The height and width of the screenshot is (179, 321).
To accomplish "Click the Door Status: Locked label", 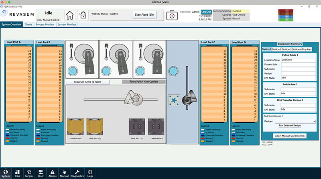I will coord(48,20).
